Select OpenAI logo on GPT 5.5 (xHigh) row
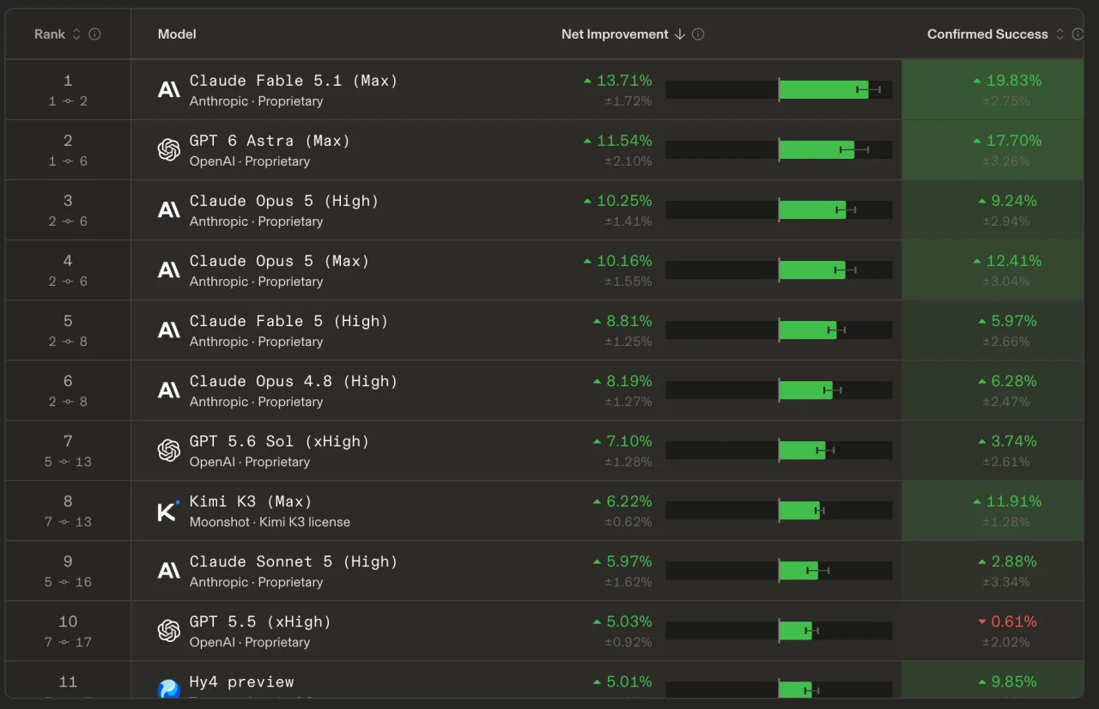 169,630
